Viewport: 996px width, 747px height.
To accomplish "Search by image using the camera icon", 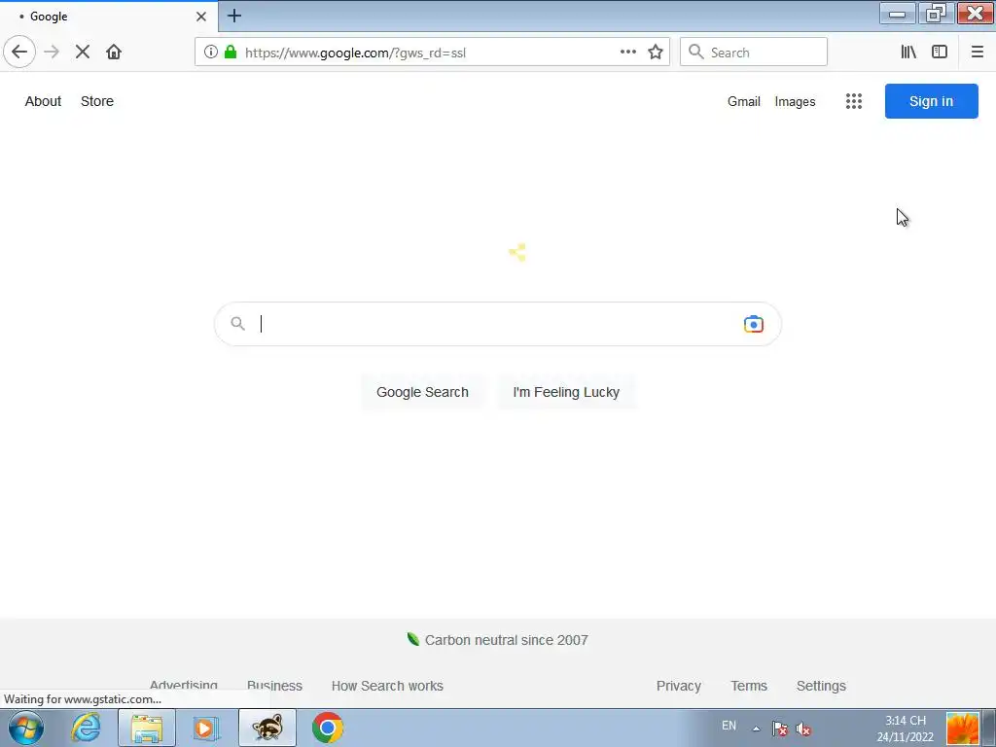I will (754, 324).
